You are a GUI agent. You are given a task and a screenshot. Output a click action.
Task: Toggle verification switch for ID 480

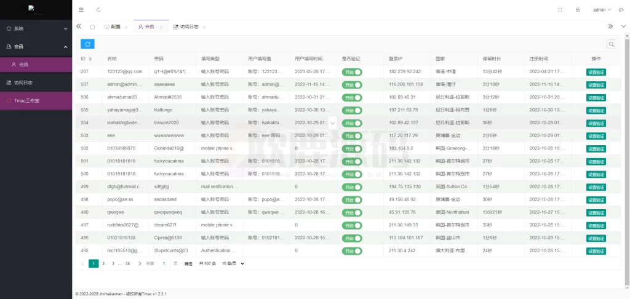[x=352, y=213]
